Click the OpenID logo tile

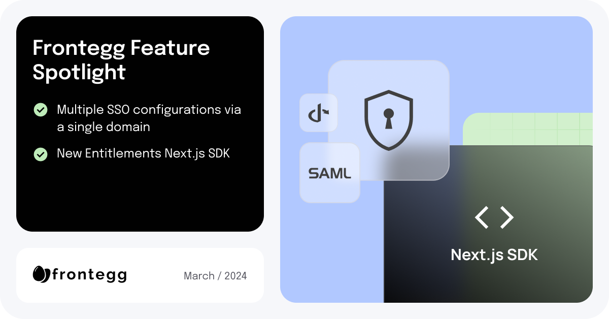click(318, 113)
